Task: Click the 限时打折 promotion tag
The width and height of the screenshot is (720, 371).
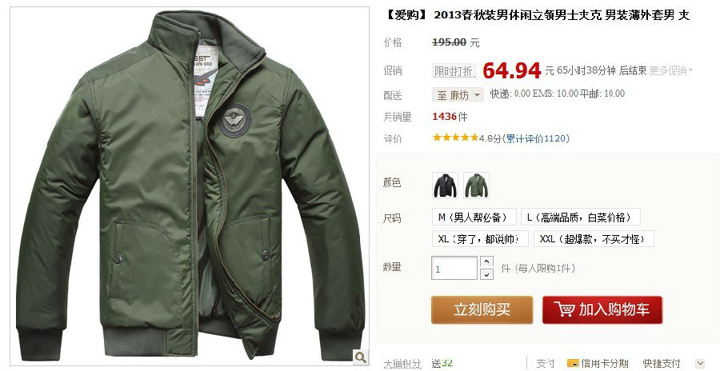Action: coord(454,70)
